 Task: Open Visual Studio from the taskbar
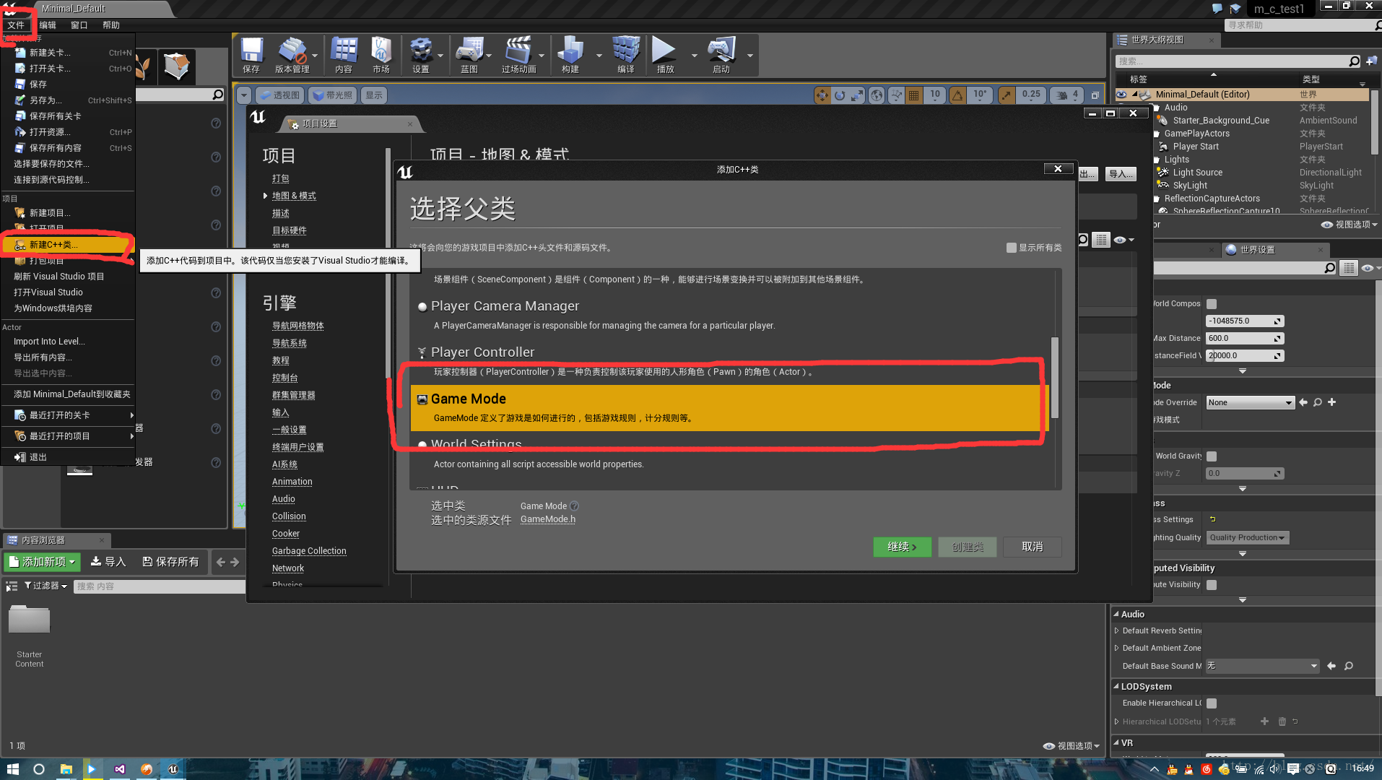pyautogui.click(x=119, y=769)
